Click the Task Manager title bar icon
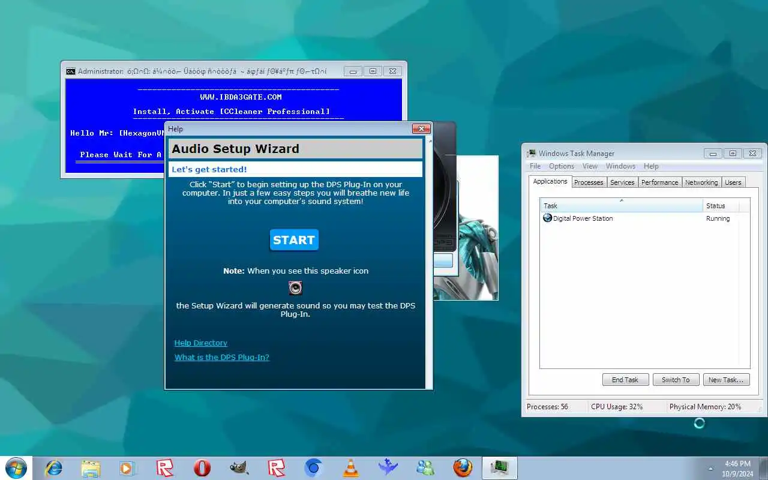 532,153
